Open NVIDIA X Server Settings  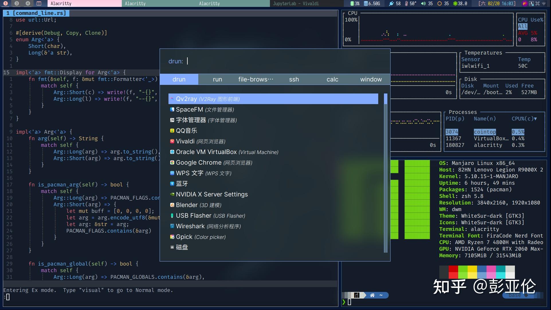[x=212, y=194]
